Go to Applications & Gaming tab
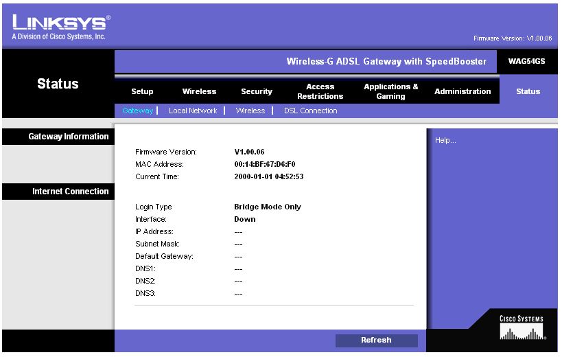The height and width of the screenshot is (357, 562). (x=390, y=91)
